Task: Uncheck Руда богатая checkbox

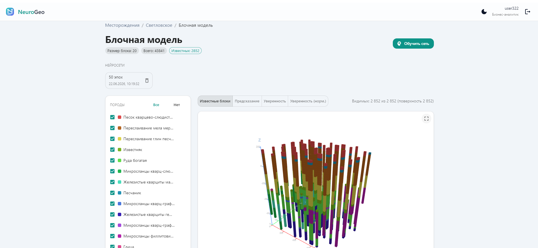Action: (x=112, y=160)
